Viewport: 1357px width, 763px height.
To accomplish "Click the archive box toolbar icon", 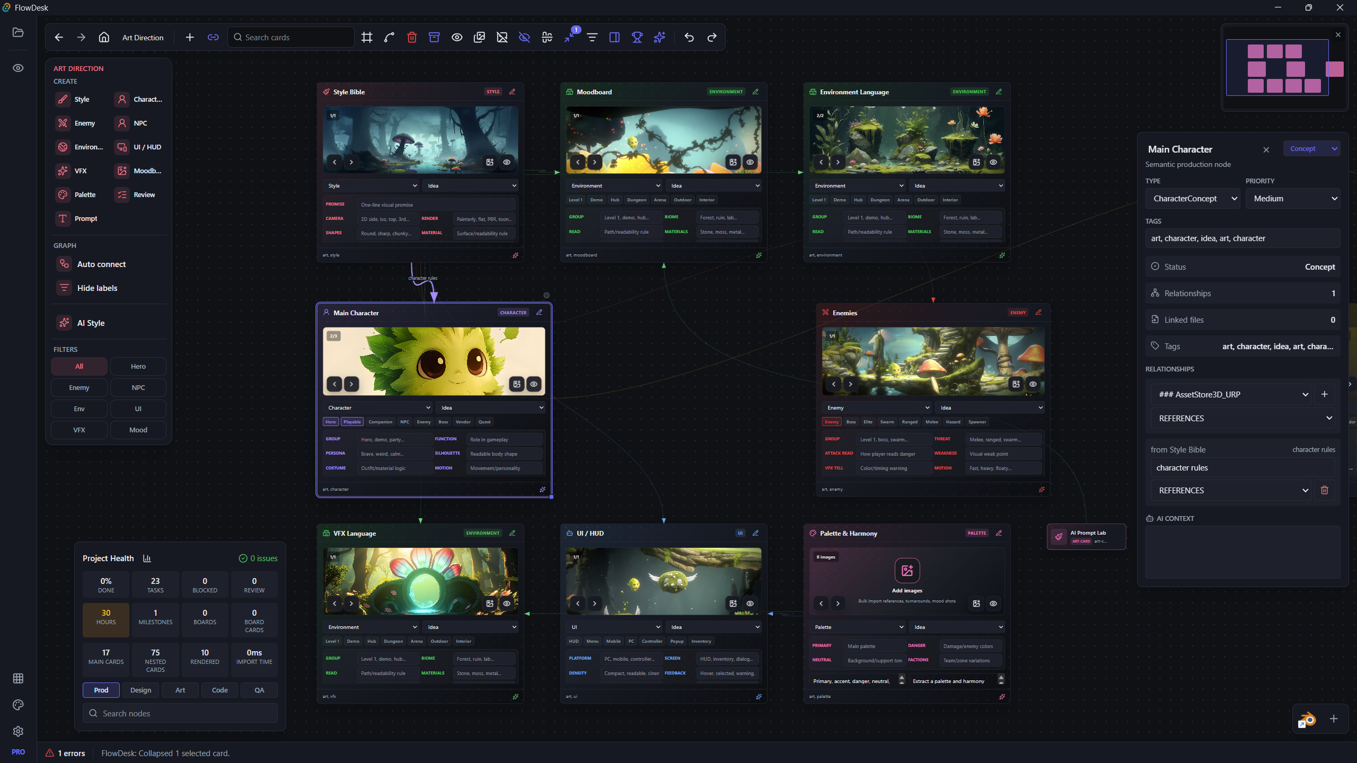I will [x=434, y=37].
